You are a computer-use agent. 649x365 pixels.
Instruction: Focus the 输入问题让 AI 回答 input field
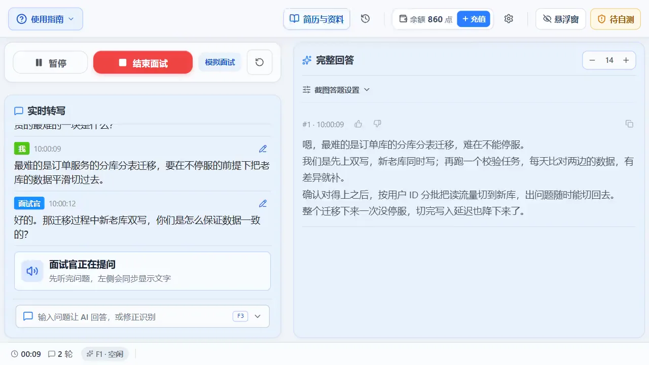pyautogui.click(x=142, y=316)
